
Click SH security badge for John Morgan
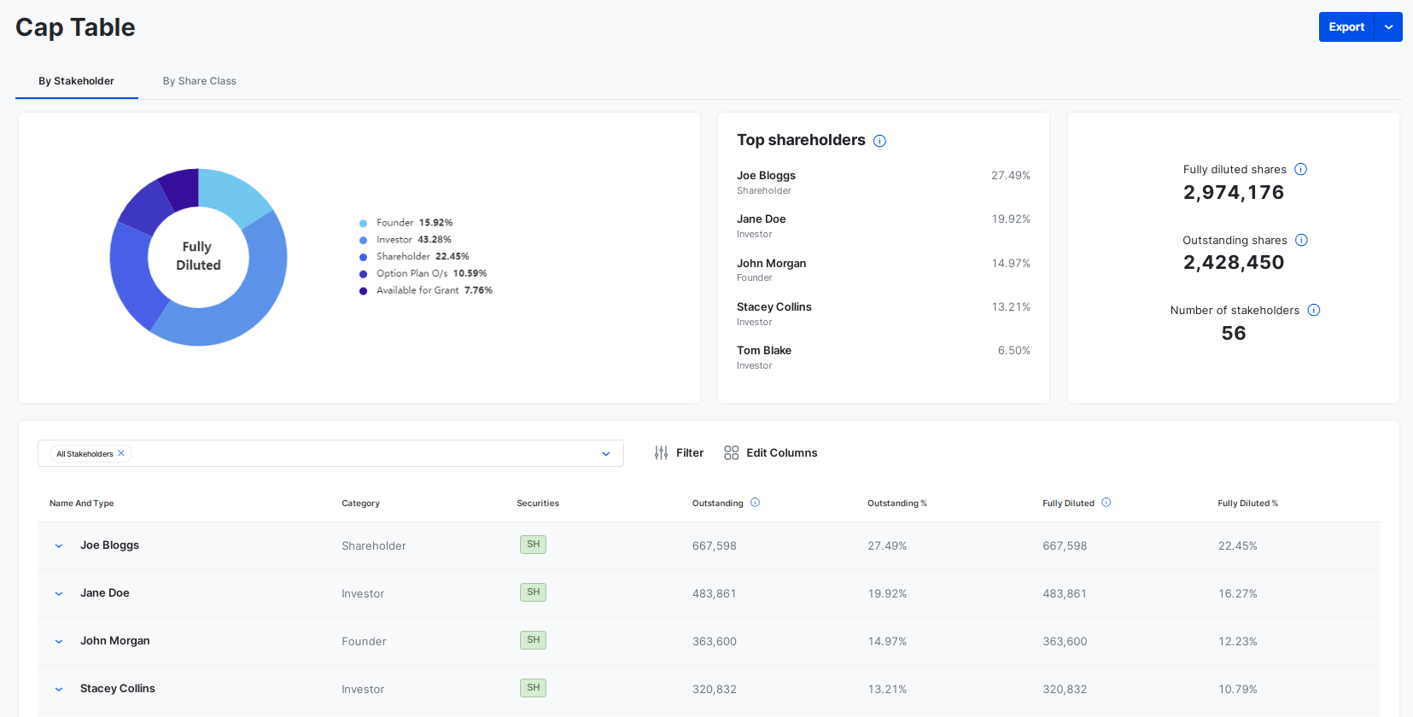(533, 640)
